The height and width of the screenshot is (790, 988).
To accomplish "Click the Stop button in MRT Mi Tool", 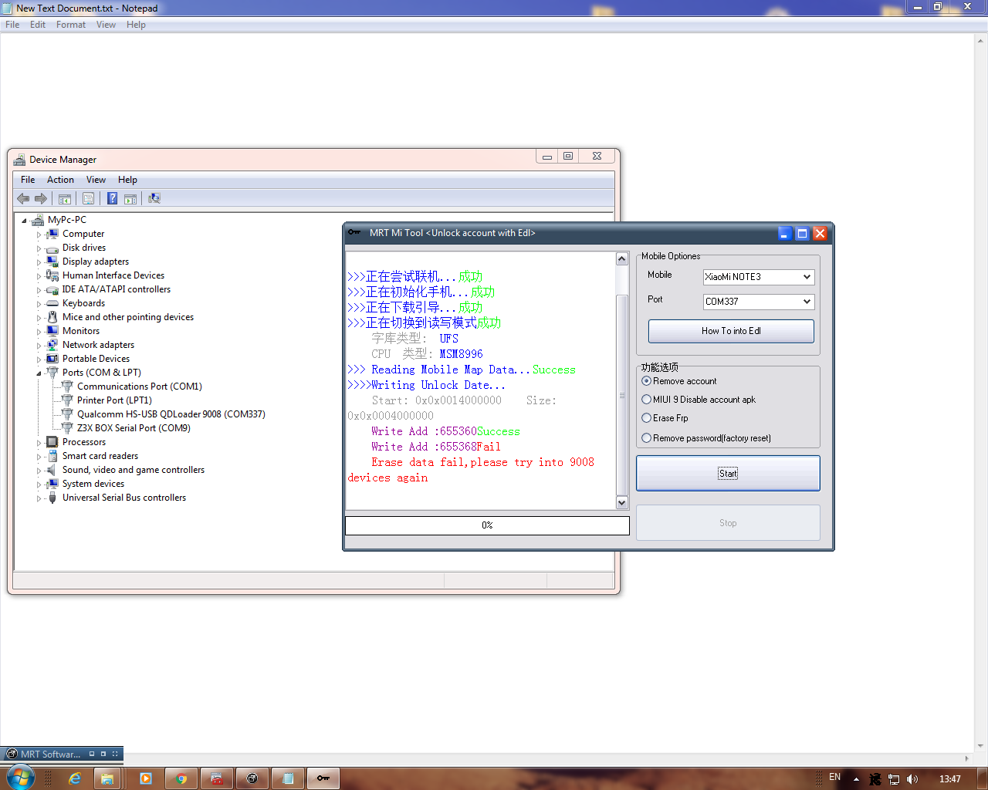I will (728, 523).
